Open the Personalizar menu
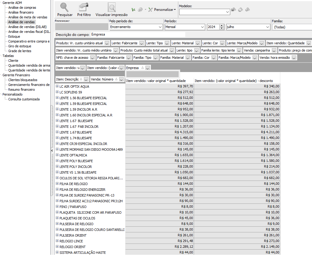 click(162, 10)
